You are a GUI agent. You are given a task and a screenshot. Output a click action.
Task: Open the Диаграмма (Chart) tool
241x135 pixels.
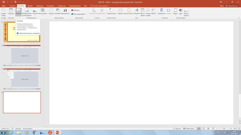65,12
